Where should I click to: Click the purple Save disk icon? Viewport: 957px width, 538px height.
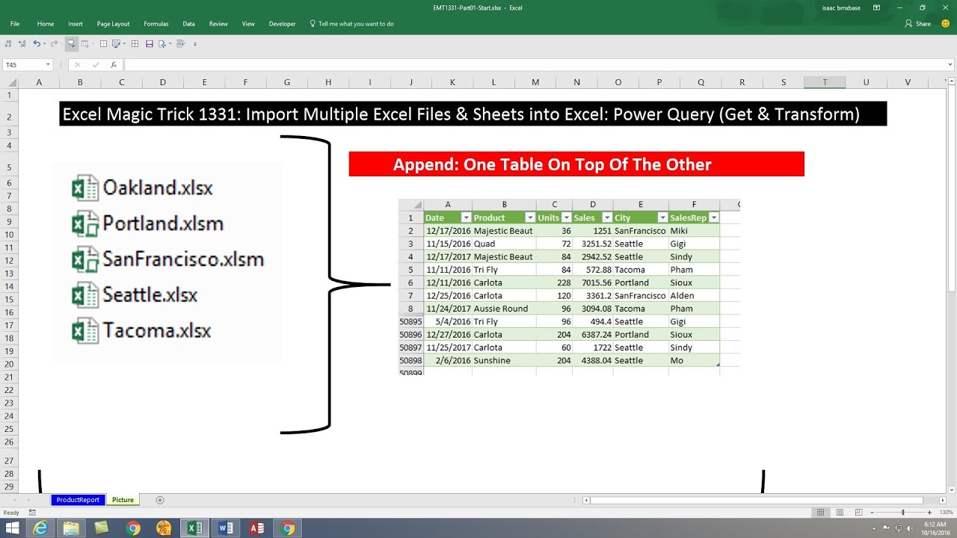click(150, 44)
